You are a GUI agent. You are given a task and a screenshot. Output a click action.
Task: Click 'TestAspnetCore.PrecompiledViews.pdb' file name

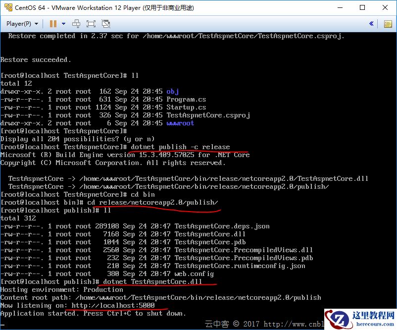point(244,258)
